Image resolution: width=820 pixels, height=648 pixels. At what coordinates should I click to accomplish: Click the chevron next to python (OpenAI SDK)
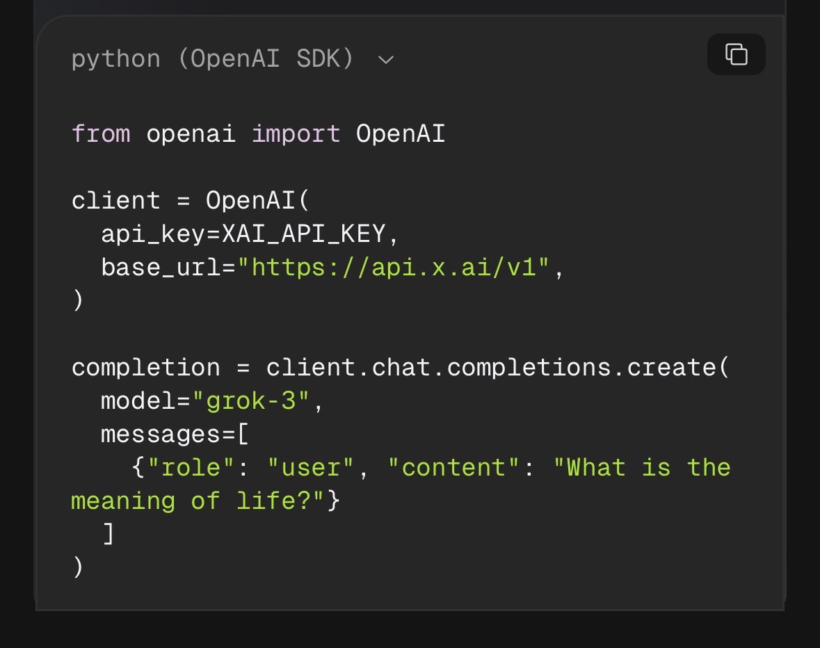coord(385,60)
